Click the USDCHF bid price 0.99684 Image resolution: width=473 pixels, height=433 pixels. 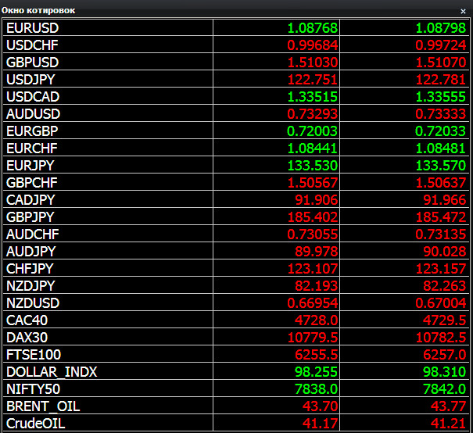pyautogui.click(x=314, y=45)
